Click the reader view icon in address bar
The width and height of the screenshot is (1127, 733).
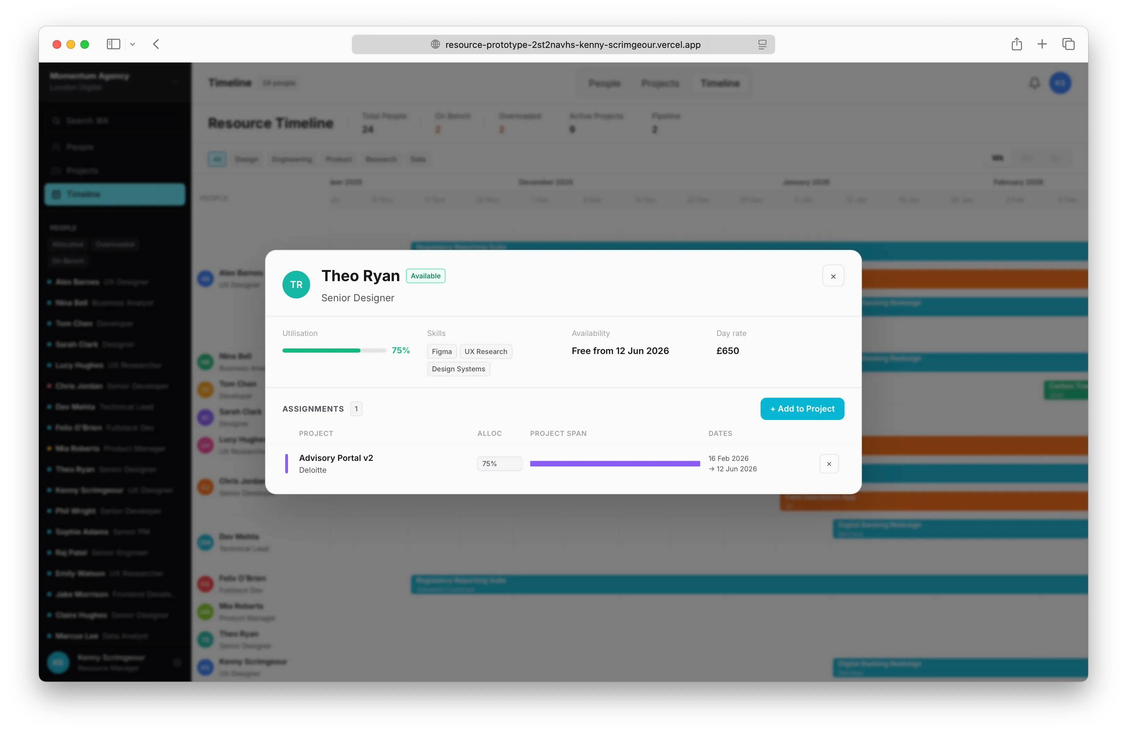tap(762, 44)
